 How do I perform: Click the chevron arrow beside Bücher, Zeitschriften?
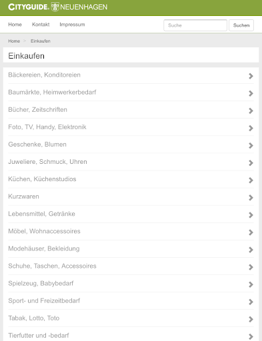[251, 111]
